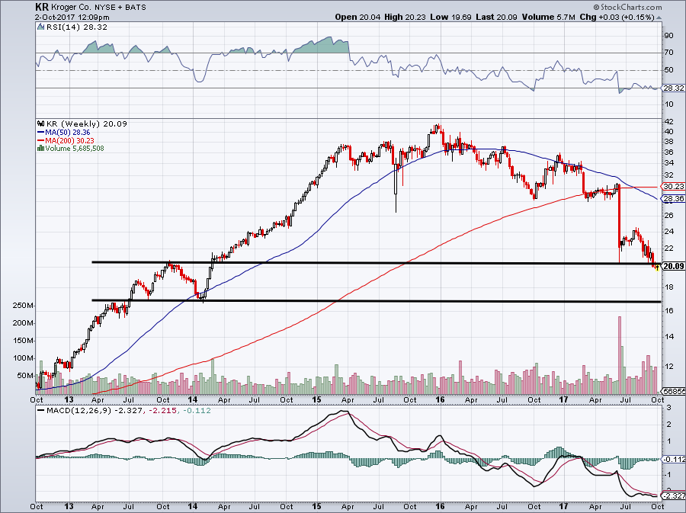Click the 20.09 last price tag
Image resolution: width=686 pixels, height=513 pixels.
[674, 266]
